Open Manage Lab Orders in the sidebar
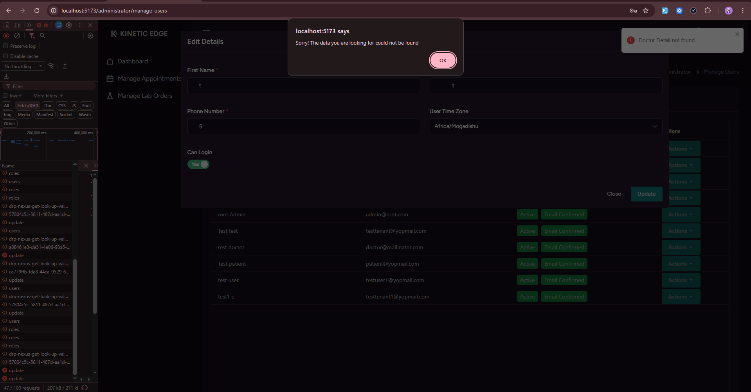 [x=145, y=96]
